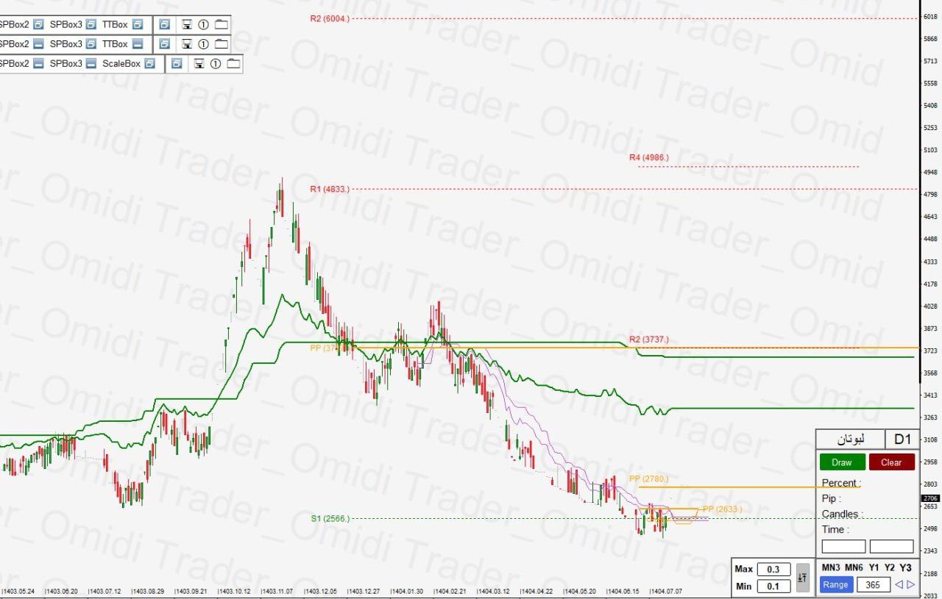942x599 pixels.
Task: Select the Y2 period tab
Action: pos(890,567)
